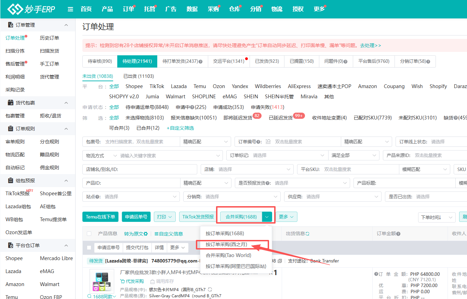Open 仓库 in top navigation
Screen dimensions: 467x299
(235, 9)
